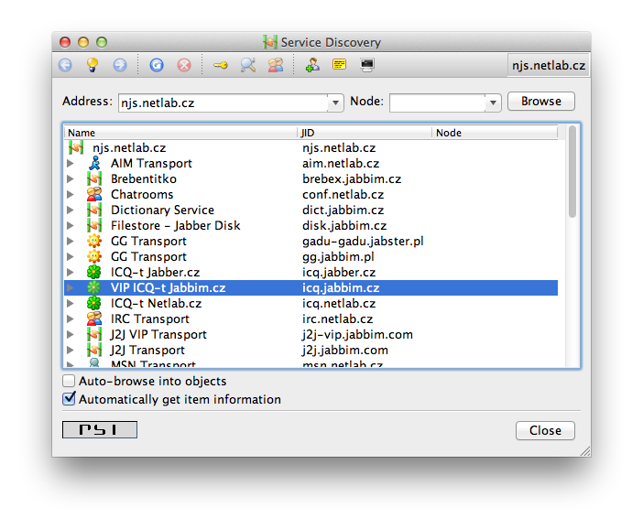This screenshot has height=529, width=643.
Task: Click the Brebentitko service icon
Action: [94, 178]
